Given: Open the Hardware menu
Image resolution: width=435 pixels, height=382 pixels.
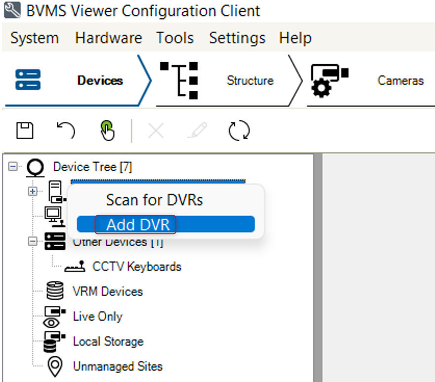Looking at the screenshot, I should pyautogui.click(x=108, y=38).
